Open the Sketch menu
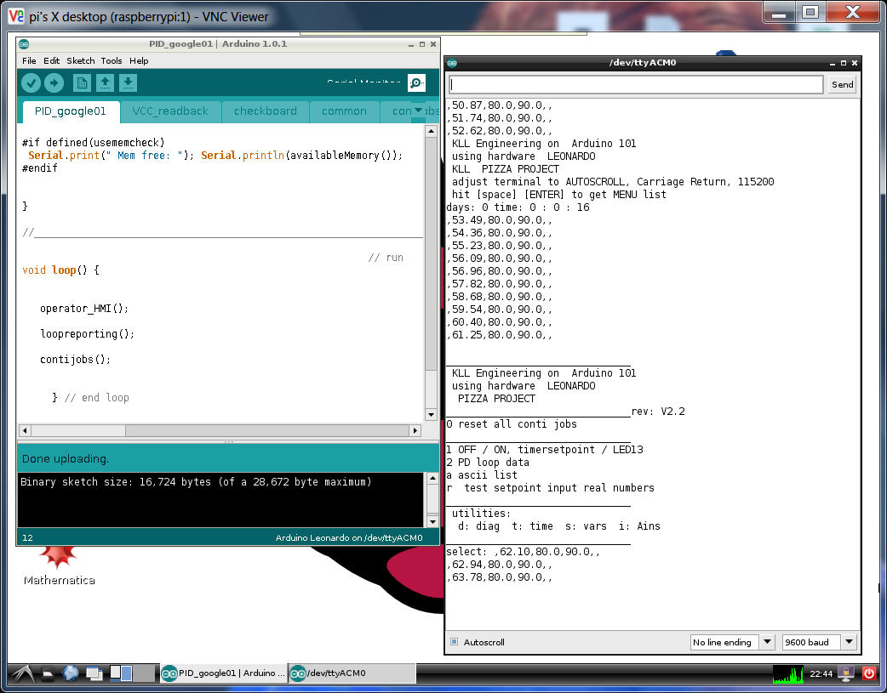The height and width of the screenshot is (693, 887). point(80,60)
